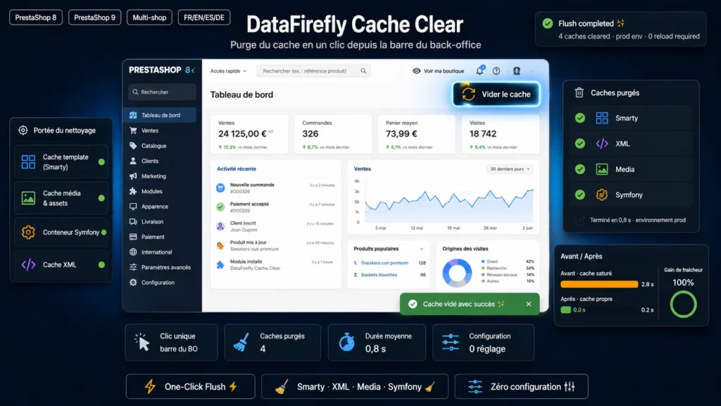
Task: Toggle Conteneur Symfony green indicator
Action: coord(104,233)
